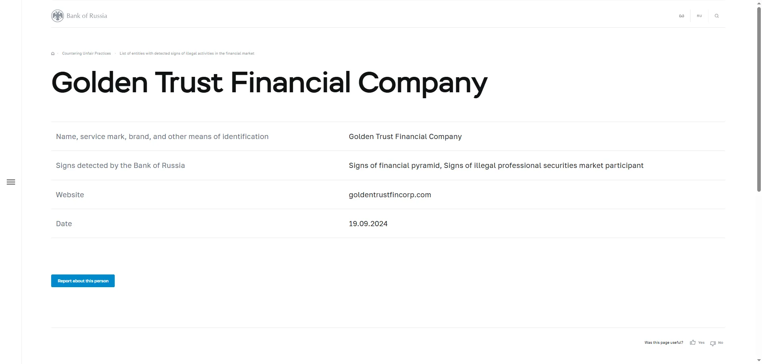The image size is (762, 364).
Task: Click the Yes label for page usefulness
Action: point(701,343)
